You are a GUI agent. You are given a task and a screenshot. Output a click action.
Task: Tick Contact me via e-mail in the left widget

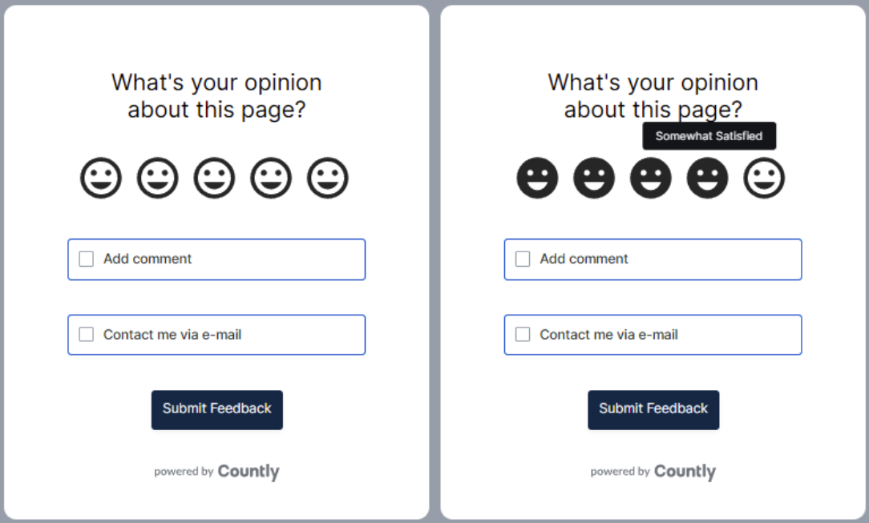point(87,334)
